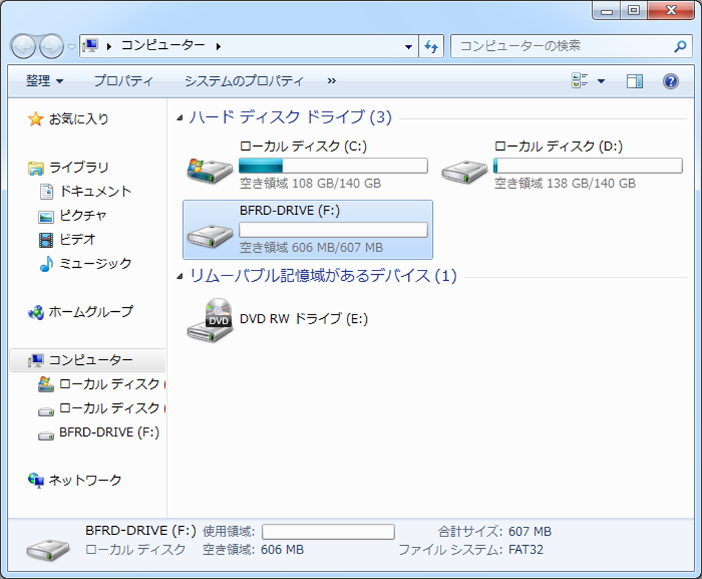Image resolution: width=702 pixels, height=579 pixels.
Task: Go back with the back arrow button
Action: click(x=23, y=46)
